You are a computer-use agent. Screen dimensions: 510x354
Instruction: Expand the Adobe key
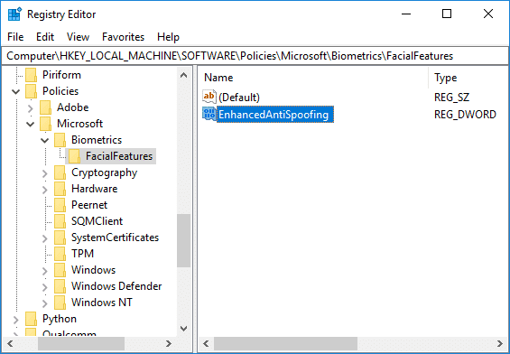31,108
